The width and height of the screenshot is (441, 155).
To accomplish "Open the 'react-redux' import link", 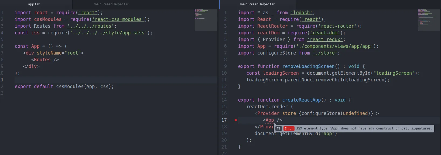I will pyautogui.click(x=325, y=39).
